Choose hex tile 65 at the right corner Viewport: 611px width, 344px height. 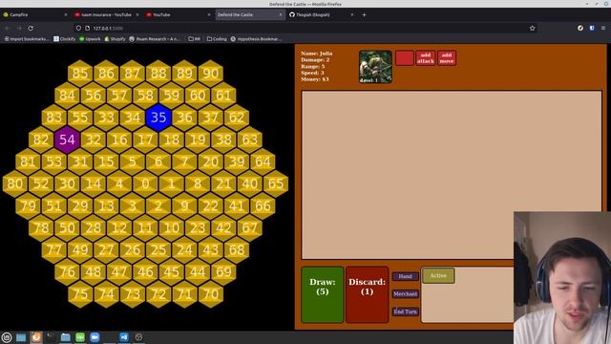(276, 183)
